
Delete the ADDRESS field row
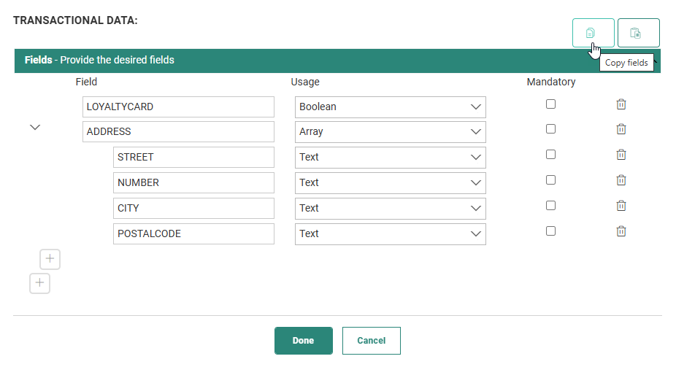(621, 129)
